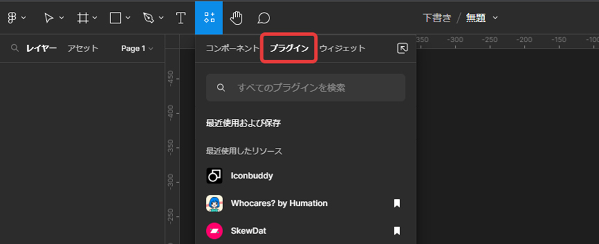The width and height of the screenshot is (599, 244).
Task: Click the SkewDat pink plugin icon
Action: (x=214, y=231)
